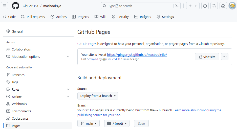
Task: Click the Branches git-branch icon
Action: pos(8,75)
